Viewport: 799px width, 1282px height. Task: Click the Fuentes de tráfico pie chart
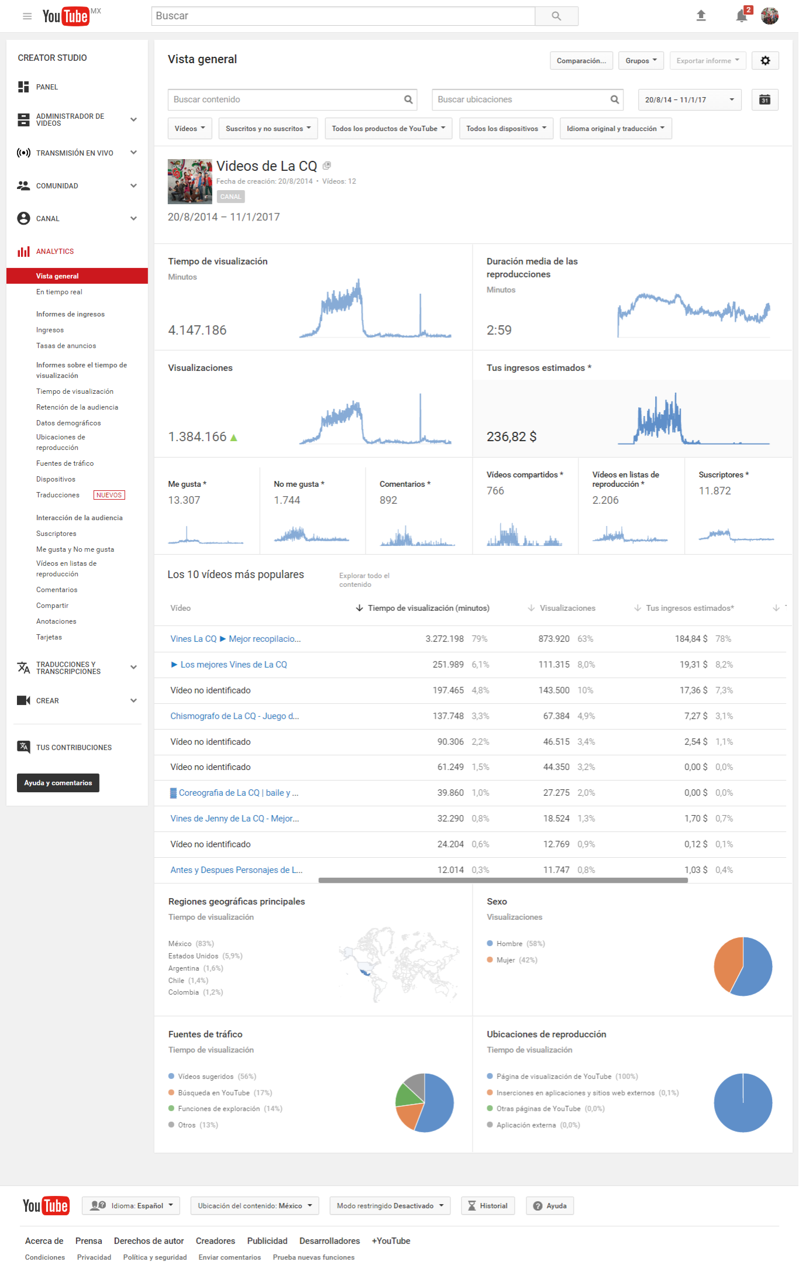pos(425,1103)
